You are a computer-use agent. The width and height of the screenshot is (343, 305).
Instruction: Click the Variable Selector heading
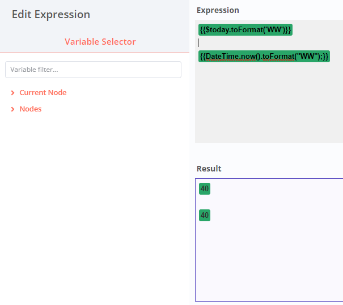point(100,42)
